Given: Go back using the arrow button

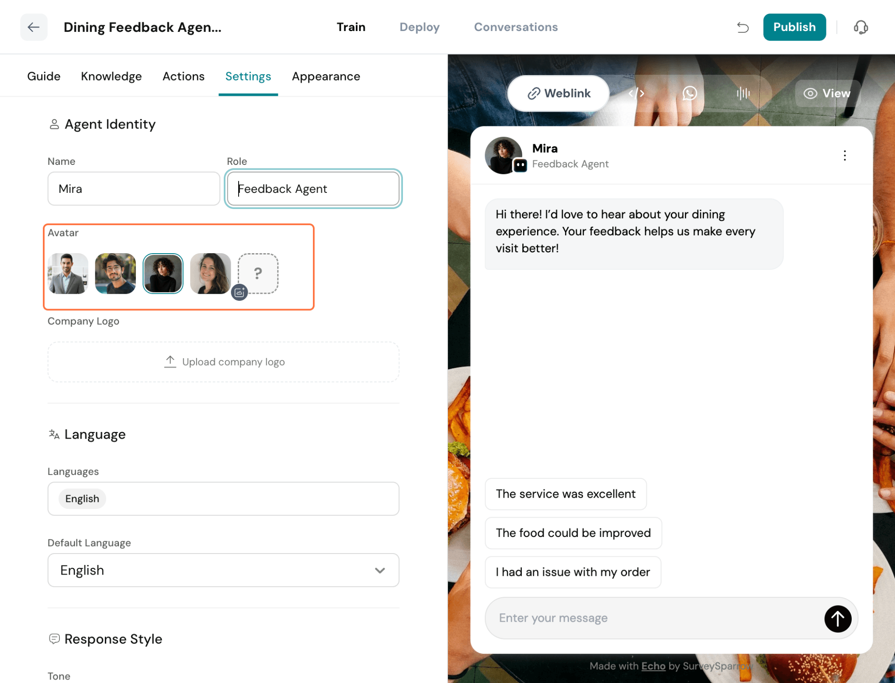Looking at the screenshot, I should 34,27.
